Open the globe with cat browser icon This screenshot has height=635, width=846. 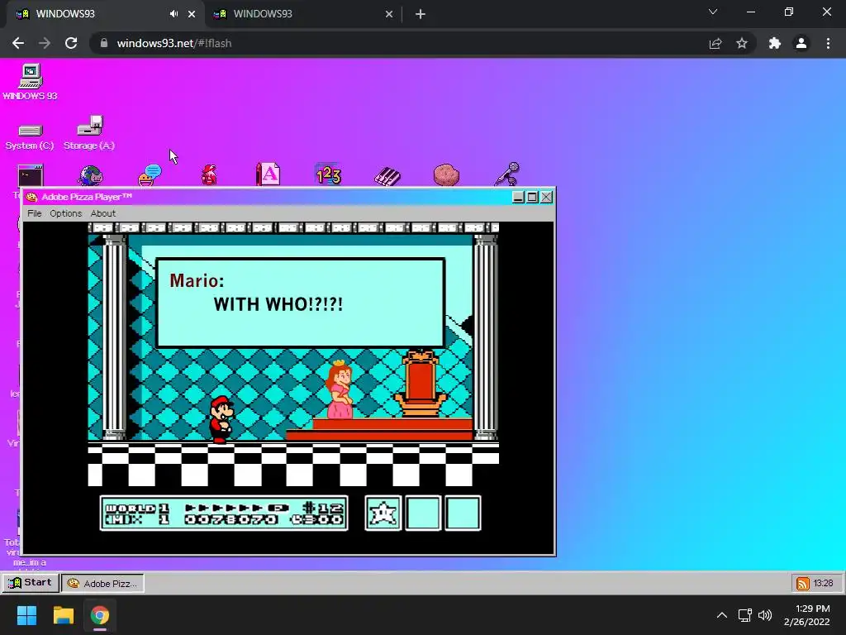pos(90,176)
